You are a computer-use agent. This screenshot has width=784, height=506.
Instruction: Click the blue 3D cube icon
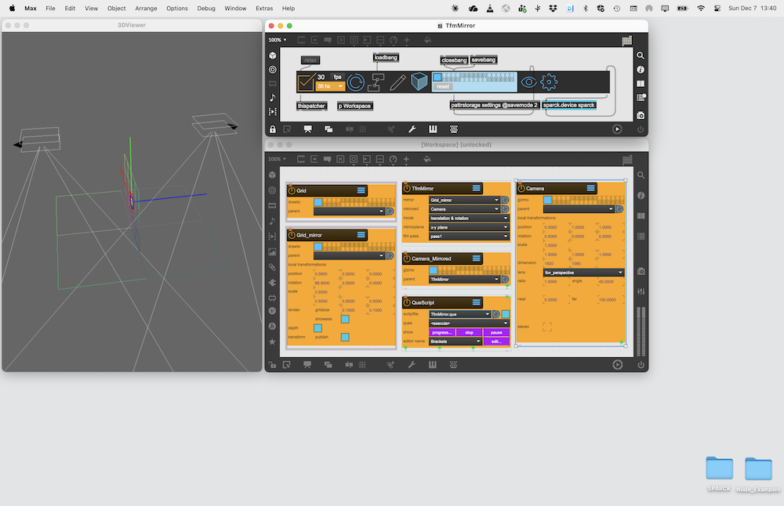coord(419,81)
